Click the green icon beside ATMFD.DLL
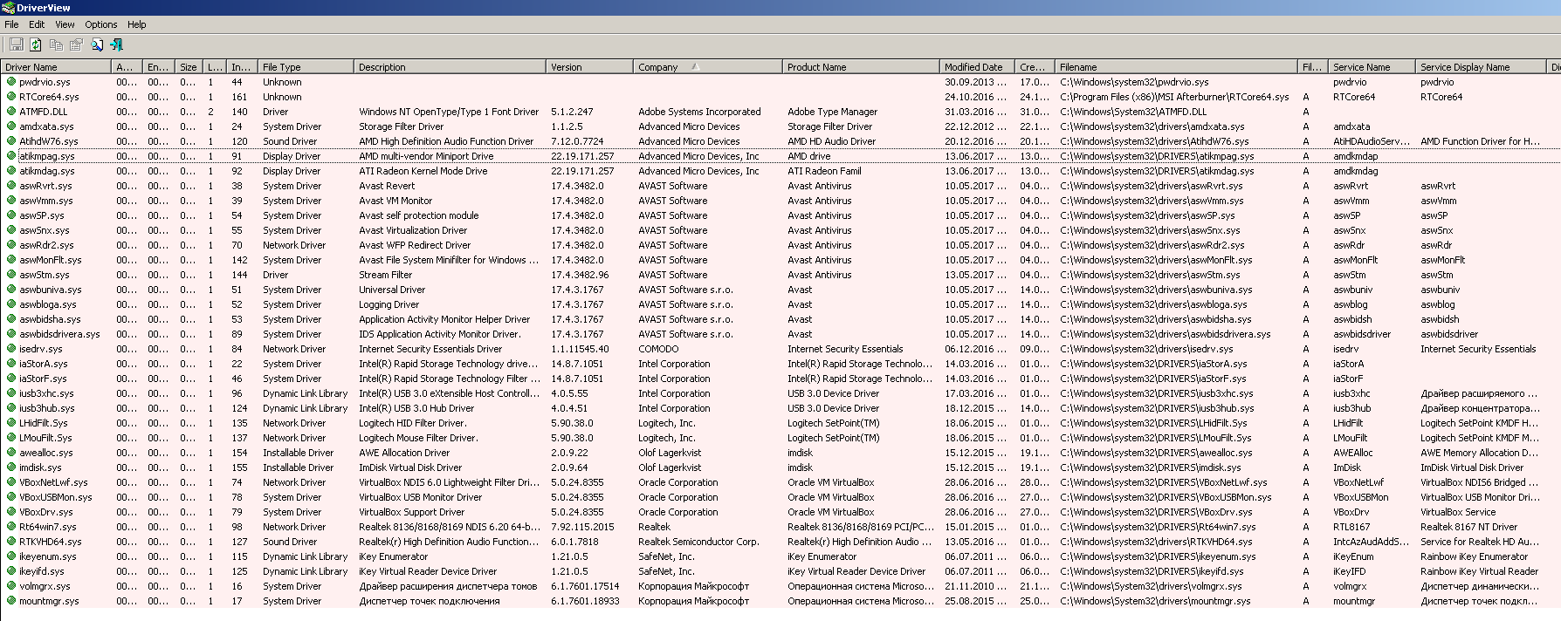1561x621 pixels. [11, 112]
